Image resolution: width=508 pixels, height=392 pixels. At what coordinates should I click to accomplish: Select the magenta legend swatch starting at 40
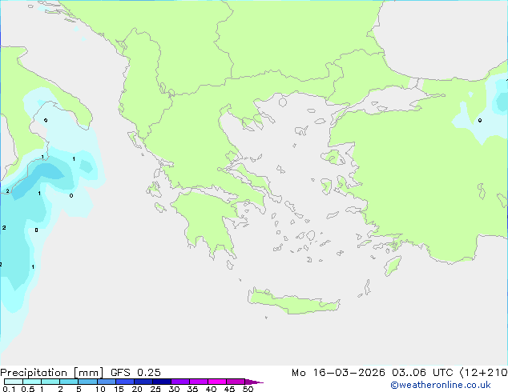pyautogui.click(x=217, y=382)
